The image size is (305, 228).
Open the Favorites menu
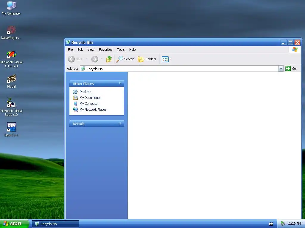tap(106, 50)
